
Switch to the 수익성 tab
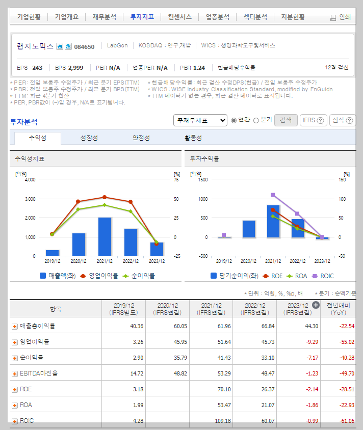click(38, 138)
